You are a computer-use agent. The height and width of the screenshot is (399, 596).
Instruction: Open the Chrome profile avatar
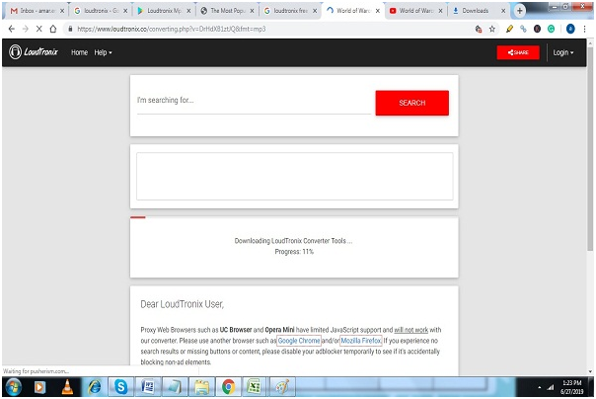tap(570, 29)
